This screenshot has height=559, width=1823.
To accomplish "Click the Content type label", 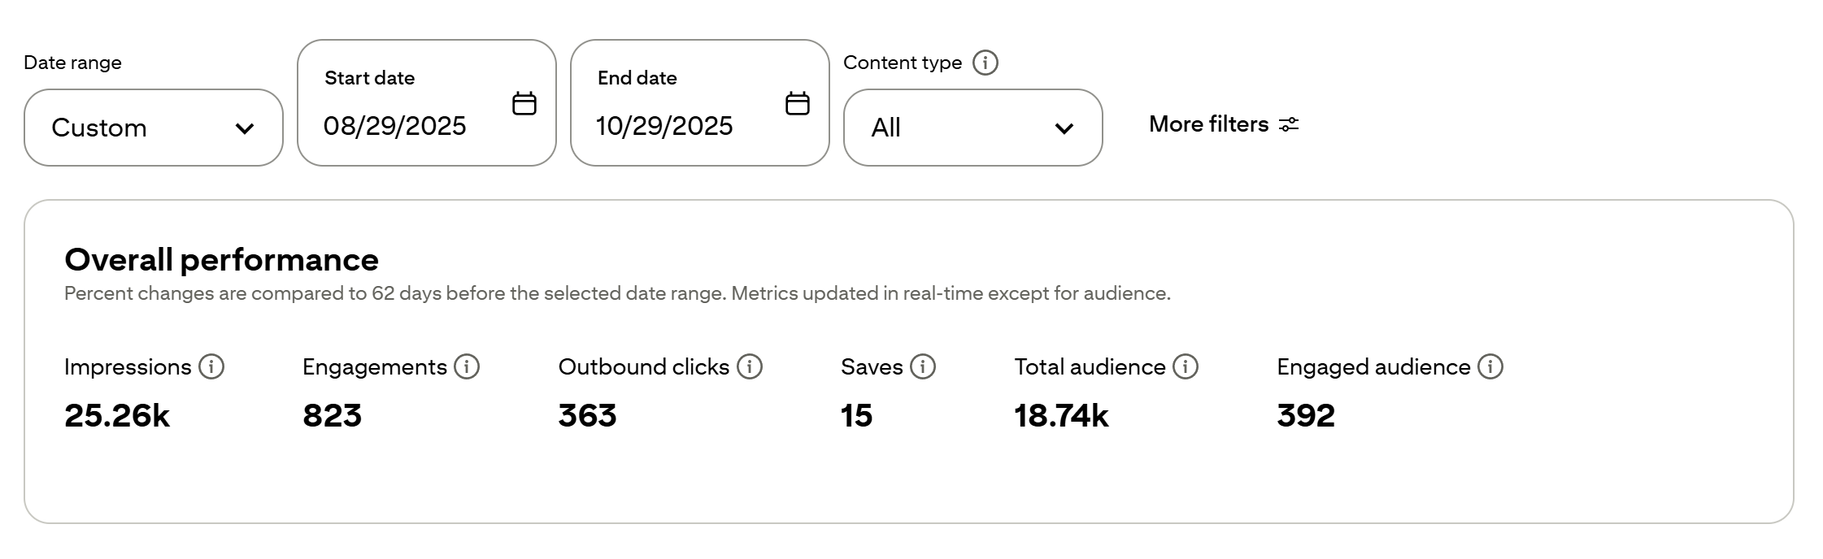I will click(903, 63).
